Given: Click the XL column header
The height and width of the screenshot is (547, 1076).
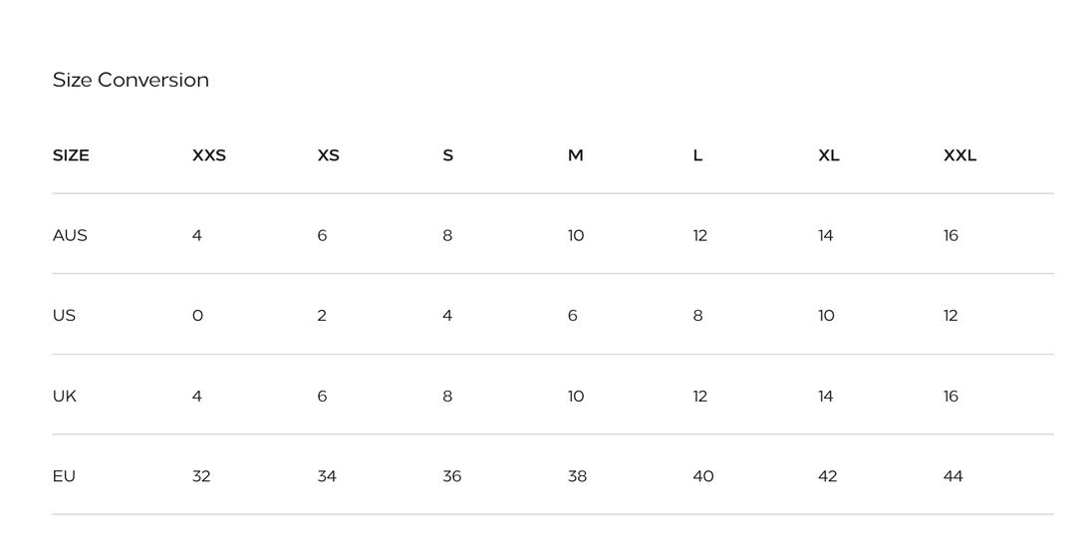Looking at the screenshot, I should tap(829, 155).
